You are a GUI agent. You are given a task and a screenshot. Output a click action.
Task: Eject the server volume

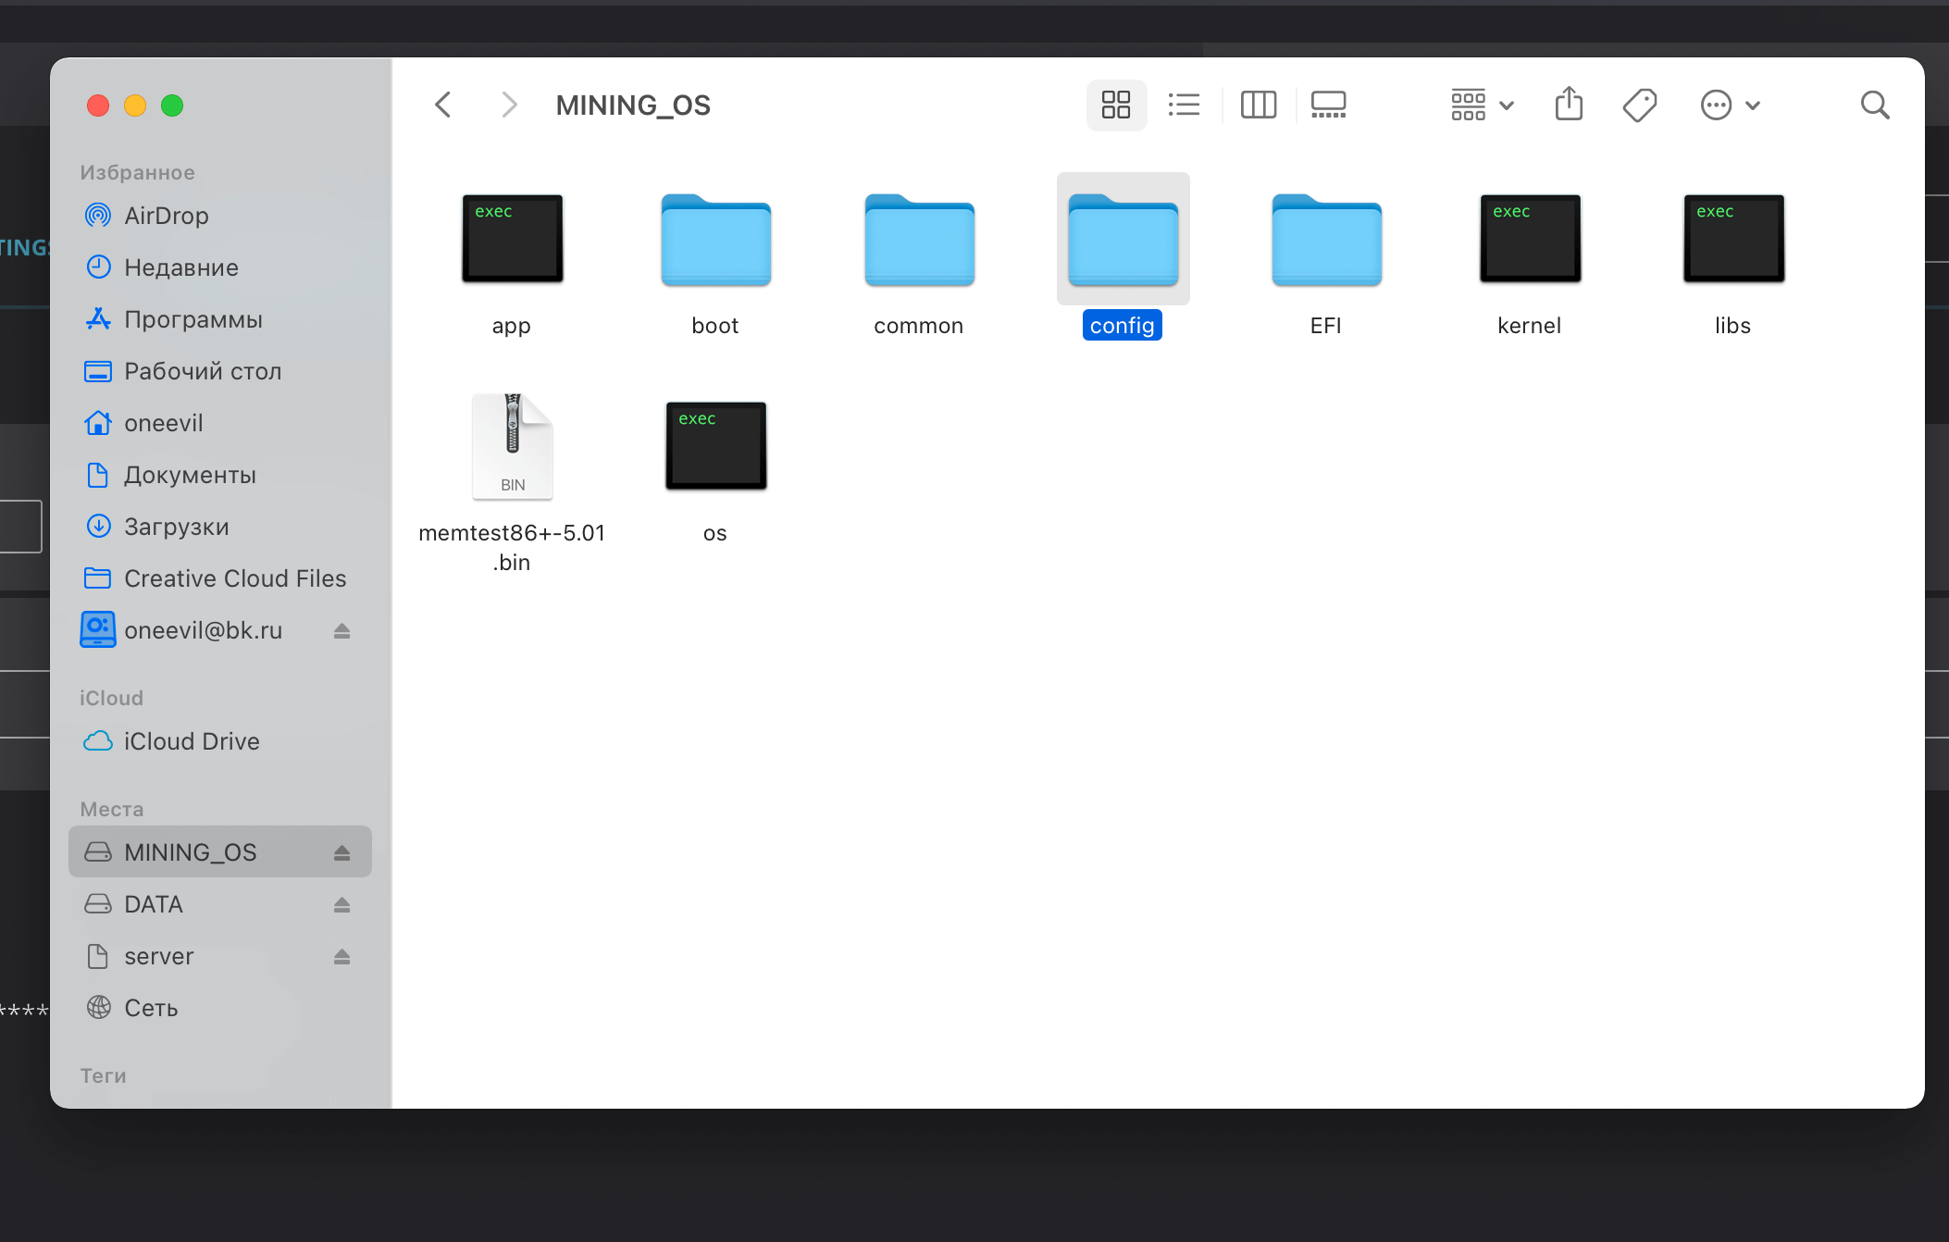tap(341, 956)
